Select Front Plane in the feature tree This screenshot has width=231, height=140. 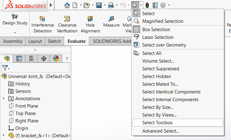point(27,106)
